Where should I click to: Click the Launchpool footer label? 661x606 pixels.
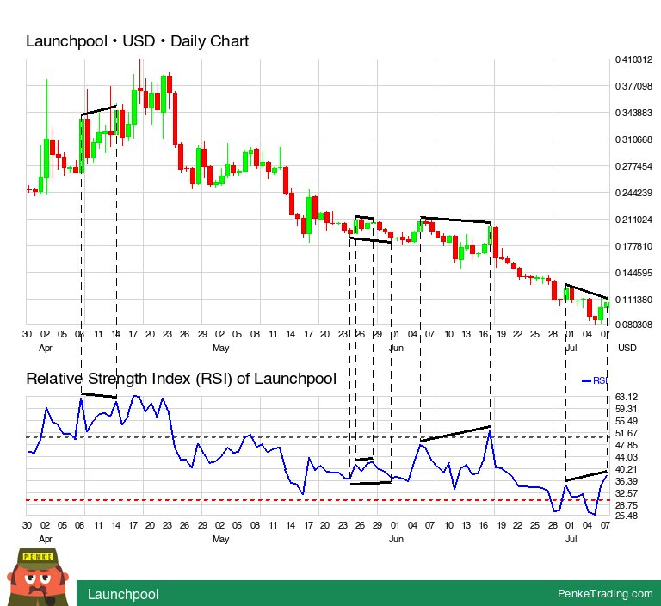coord(123,594)
